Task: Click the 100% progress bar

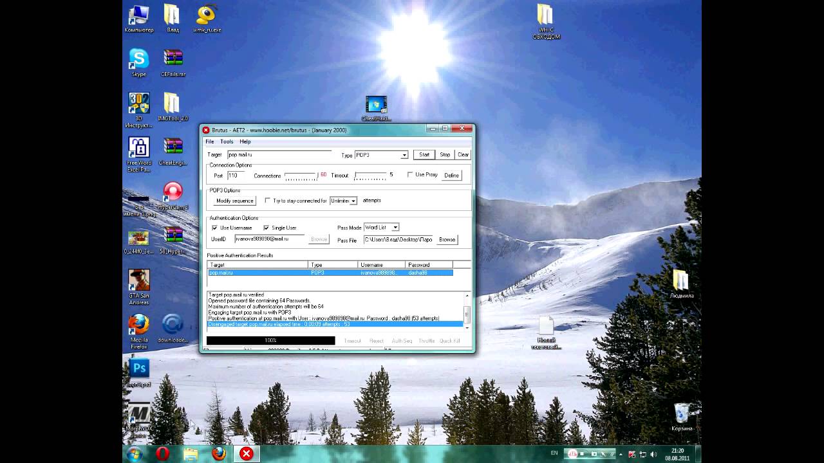Action: click(x=270, y=341)
